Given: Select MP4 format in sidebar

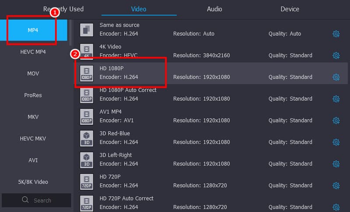Looking at the screenshot, I should point(33,30).
